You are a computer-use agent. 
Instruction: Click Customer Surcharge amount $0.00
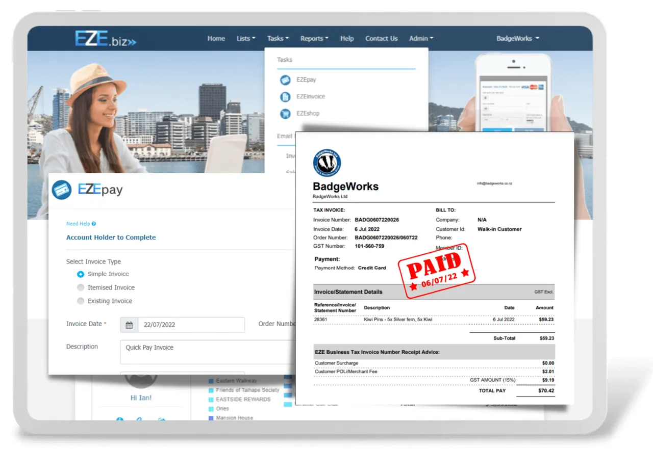pyautogui.click(x=548, y=363)
